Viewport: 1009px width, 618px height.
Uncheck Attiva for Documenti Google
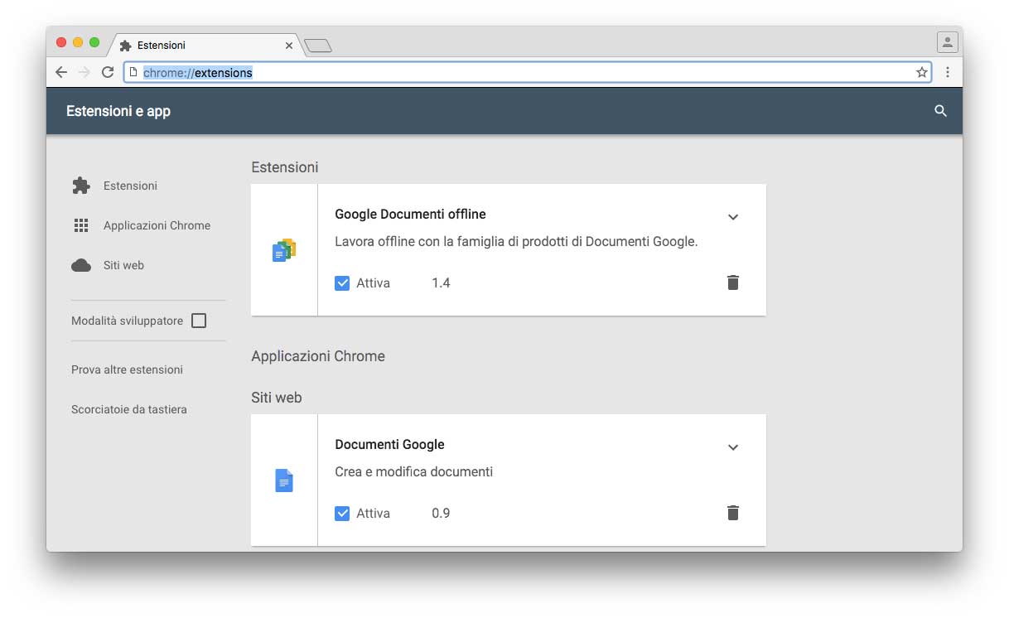(x=342, y=514)
